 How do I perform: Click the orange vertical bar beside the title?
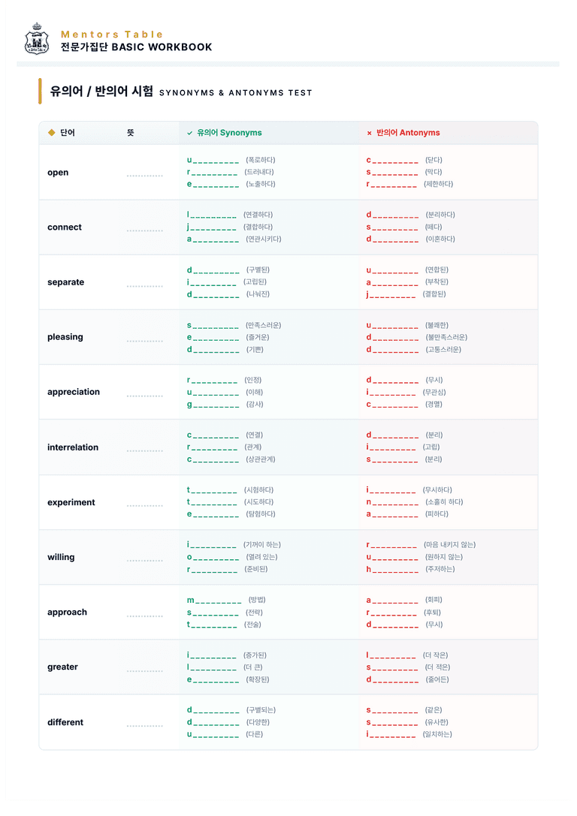(40, 92)
